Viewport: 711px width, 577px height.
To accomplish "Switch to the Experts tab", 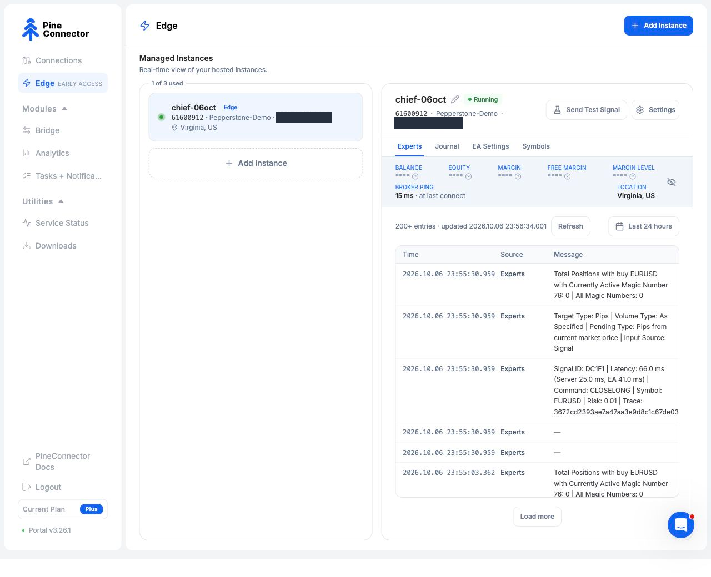I will point(409,146).
